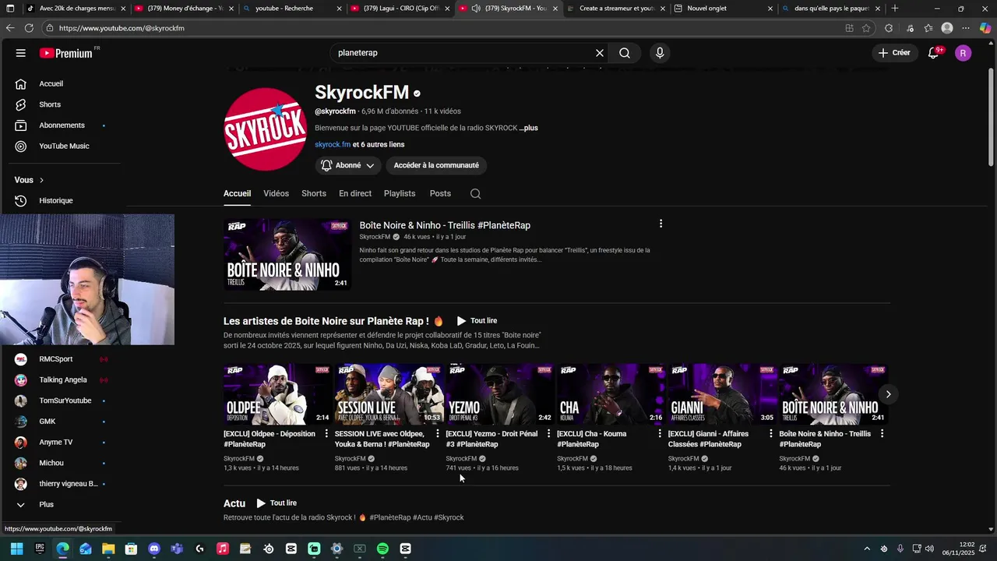Open options menu for Gianni video
997x561 pixels.
(x=771, y=434)
